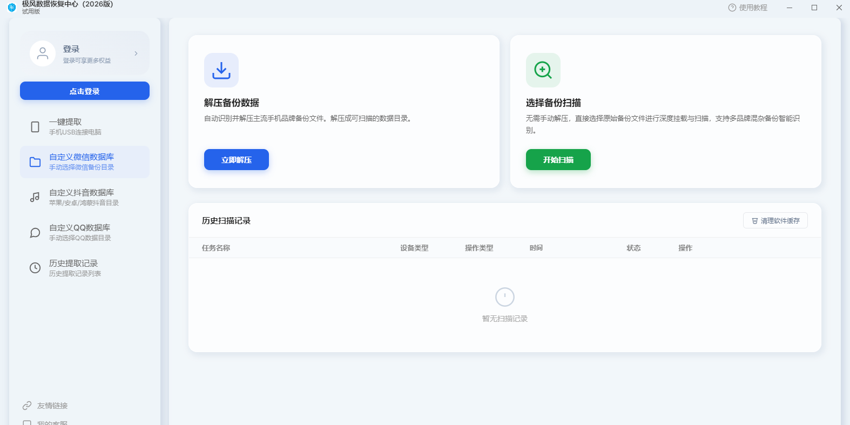
Task: Click the 点击登录 button
Action: pyautogui.click(x=85, y=91)
